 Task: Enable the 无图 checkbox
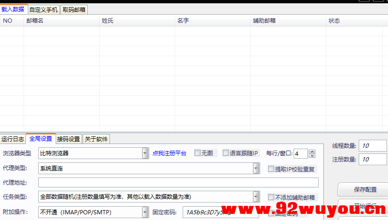pos(198,153)
